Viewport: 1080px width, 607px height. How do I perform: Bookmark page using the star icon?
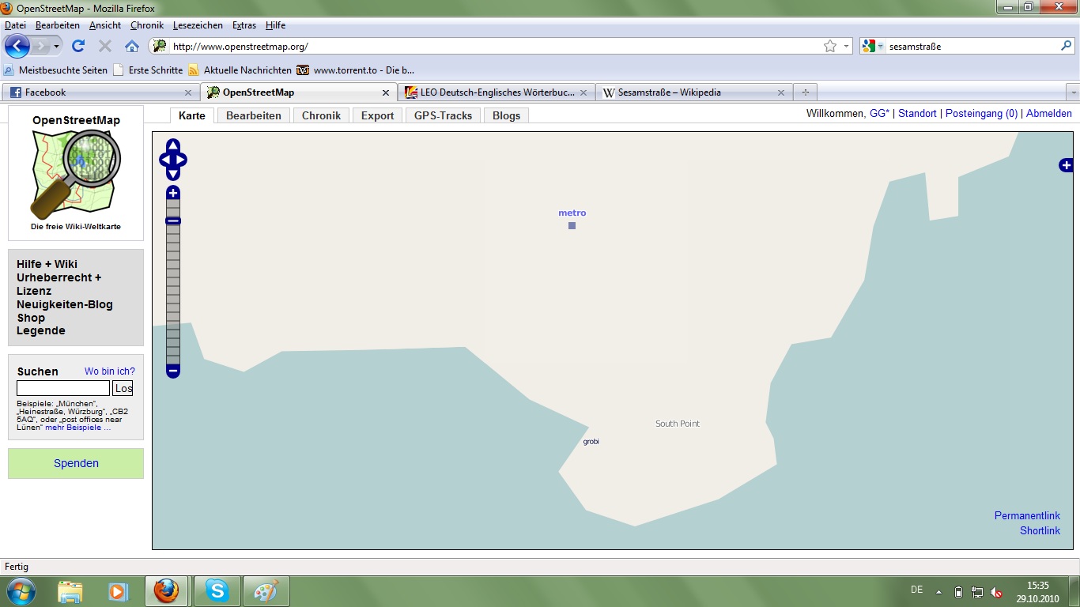coord(829,47)
